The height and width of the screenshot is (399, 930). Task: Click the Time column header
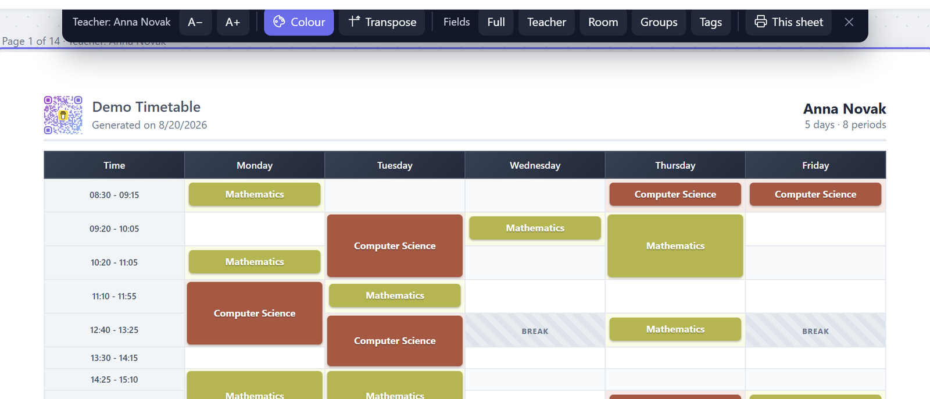(x=114, y=165)
